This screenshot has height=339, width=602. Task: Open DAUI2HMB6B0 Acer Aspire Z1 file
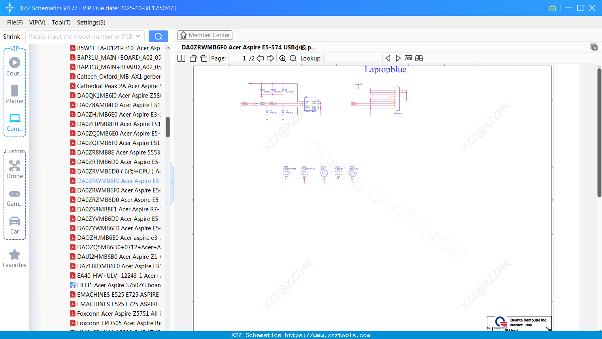(115, 256)
